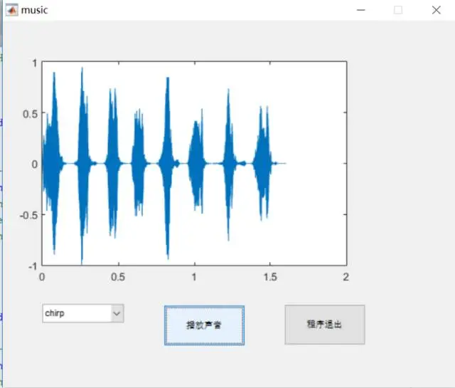
Task: Close the music window
Action: (x=436, y=10)
